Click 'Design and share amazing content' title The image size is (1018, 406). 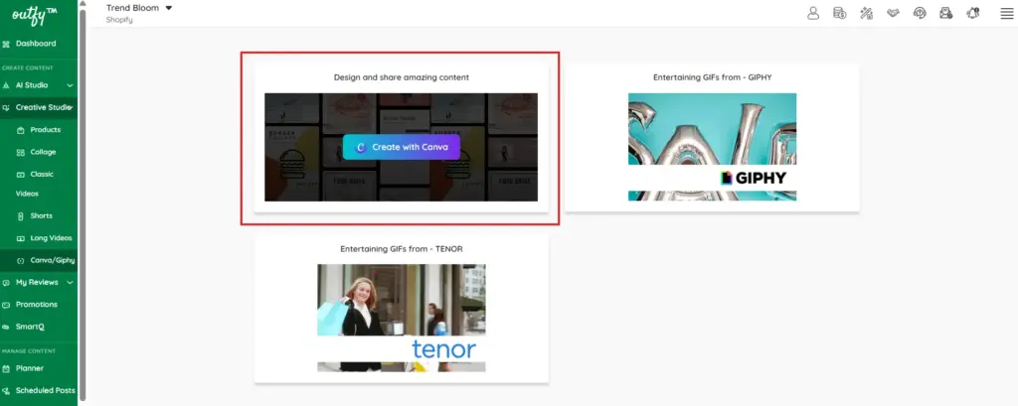[402, 77]
